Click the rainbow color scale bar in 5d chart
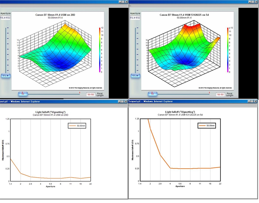The width and height of the screenshot is (259, 203). [228, 50]
